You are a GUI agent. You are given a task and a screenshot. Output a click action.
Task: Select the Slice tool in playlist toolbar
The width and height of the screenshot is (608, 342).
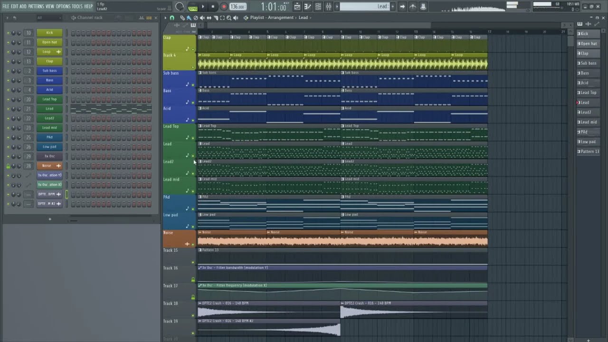[216, 18]
